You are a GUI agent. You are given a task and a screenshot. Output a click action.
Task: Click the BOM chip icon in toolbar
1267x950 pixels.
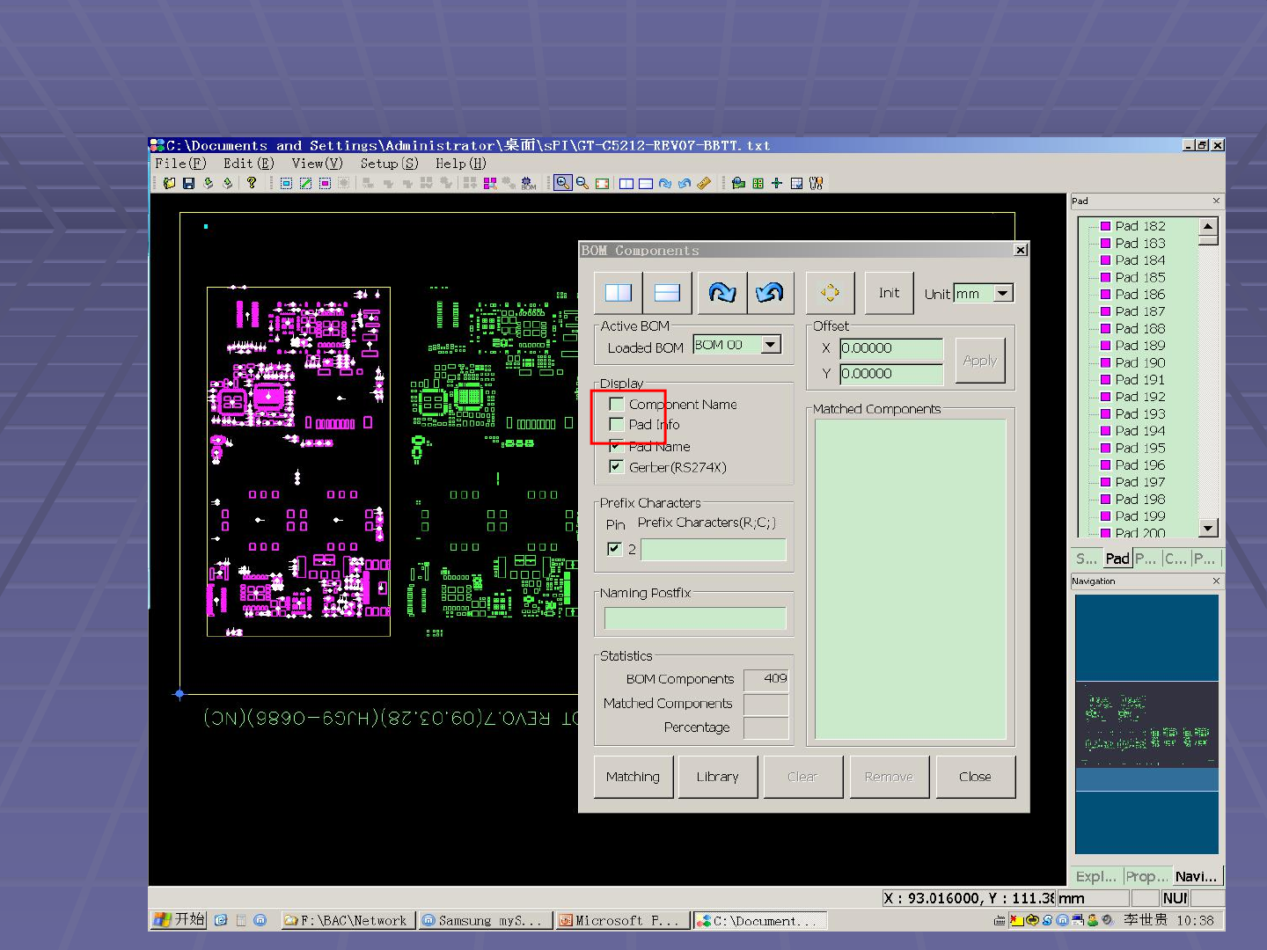[x=528, y=183]
